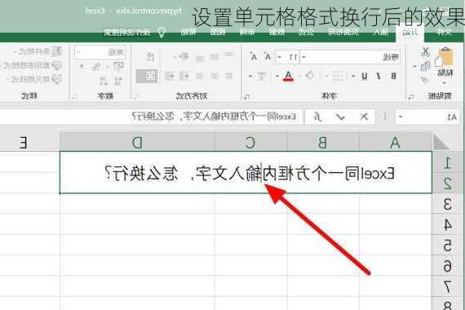Click the Orientation text-angle icon
Image resolution: width=465 pixels, height=310 pixels.
(184, 56)
